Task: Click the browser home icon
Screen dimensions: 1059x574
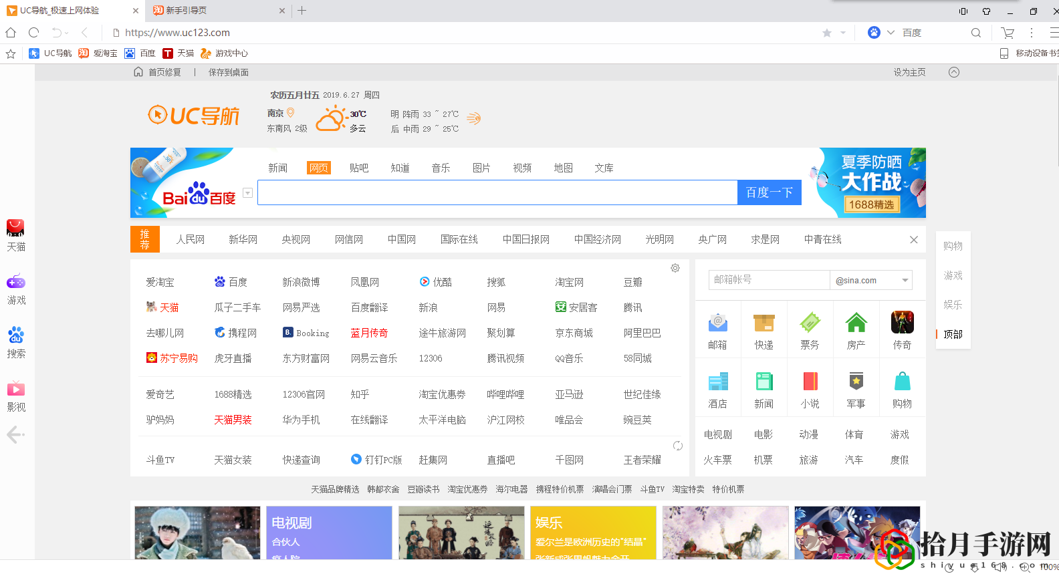Action: 11,33
